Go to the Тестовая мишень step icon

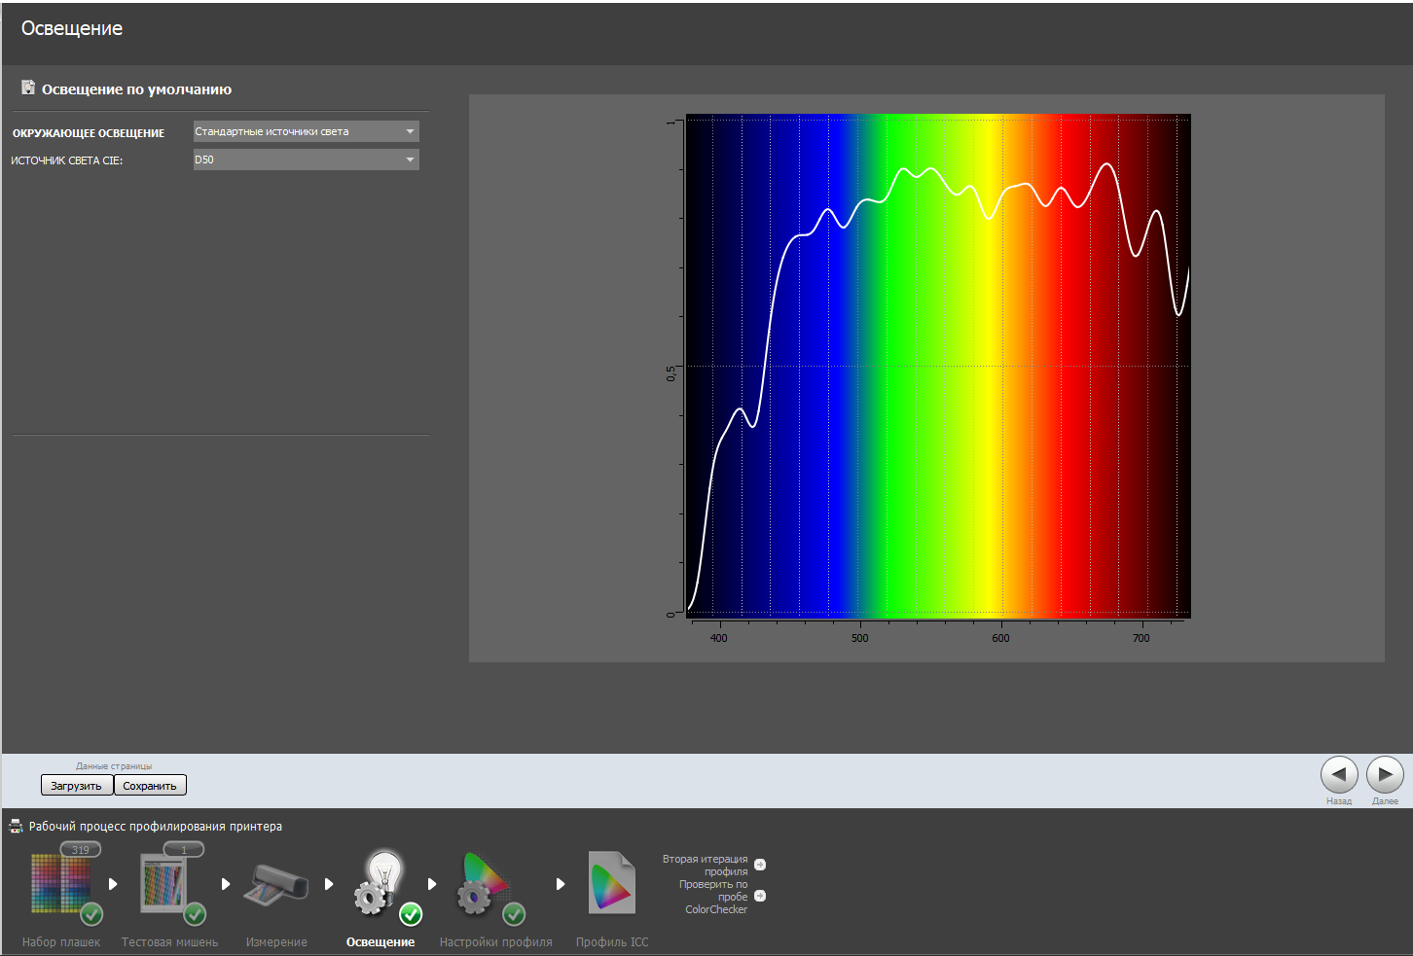point(164,883)
